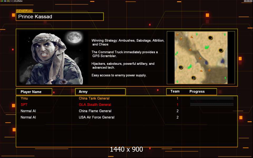Select Normal AI in USA Air Force row
253x158 pixels.
[x=28, y=117]
